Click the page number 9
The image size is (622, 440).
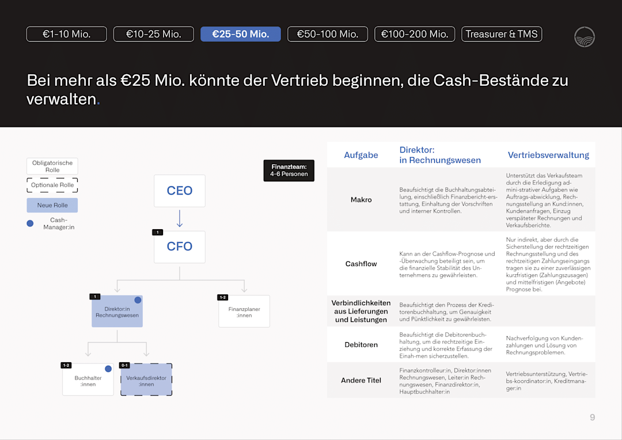[592, 418]
